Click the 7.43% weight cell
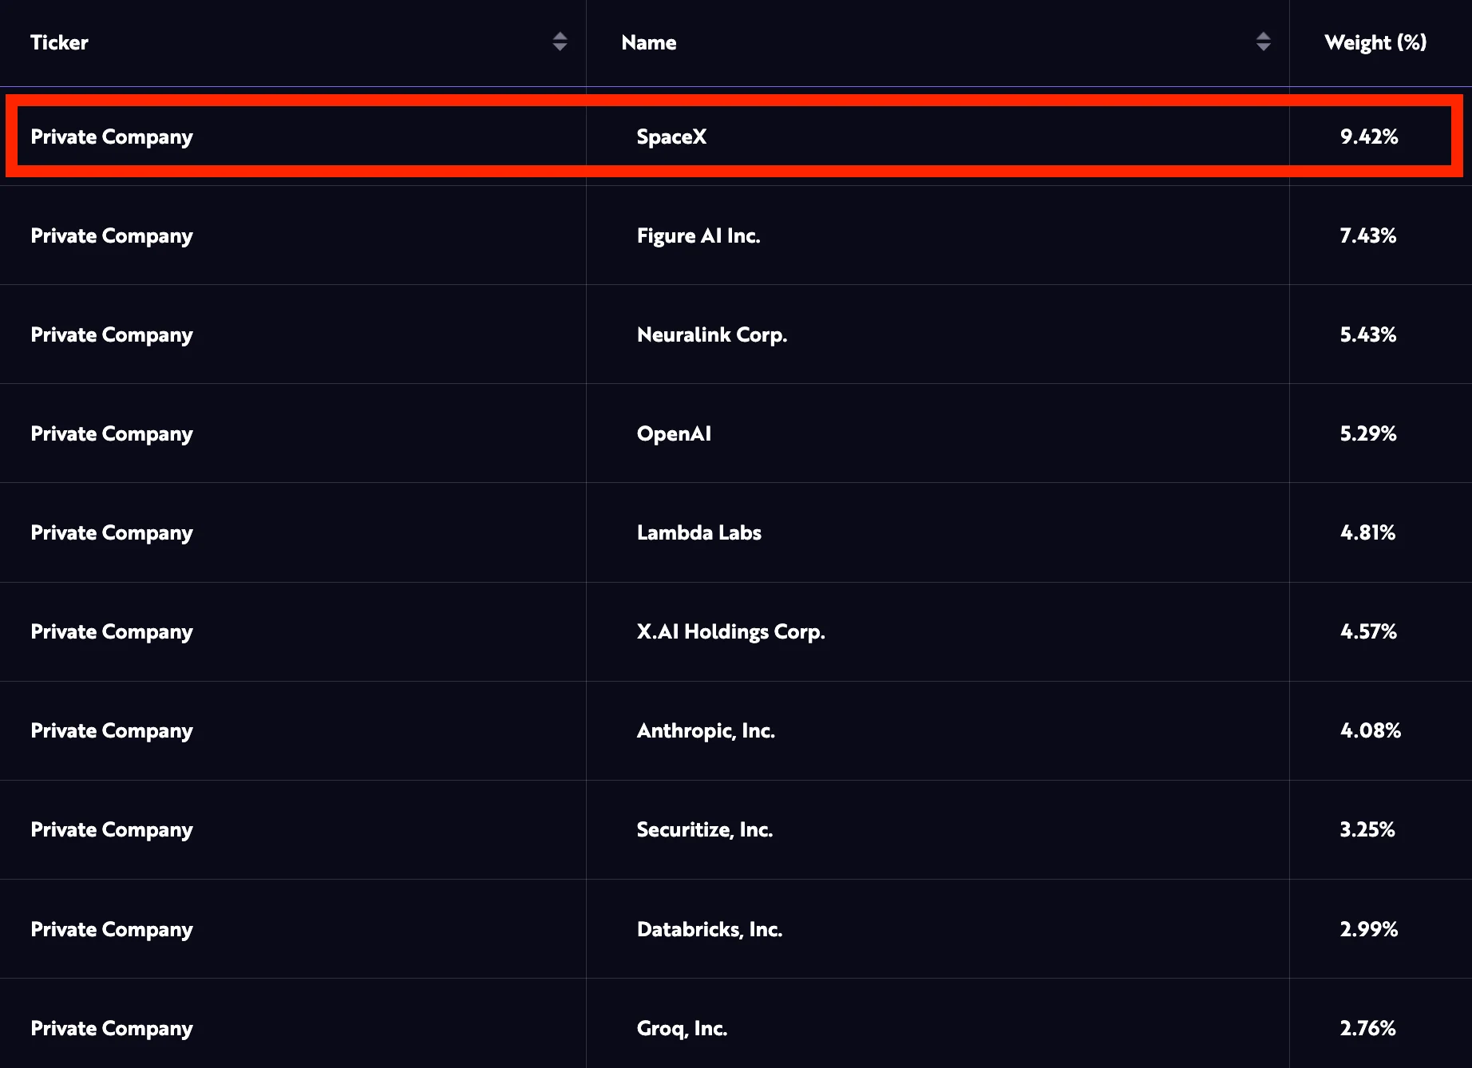This screenshot has width=1472, height=1068. (x=1367, y=235)
